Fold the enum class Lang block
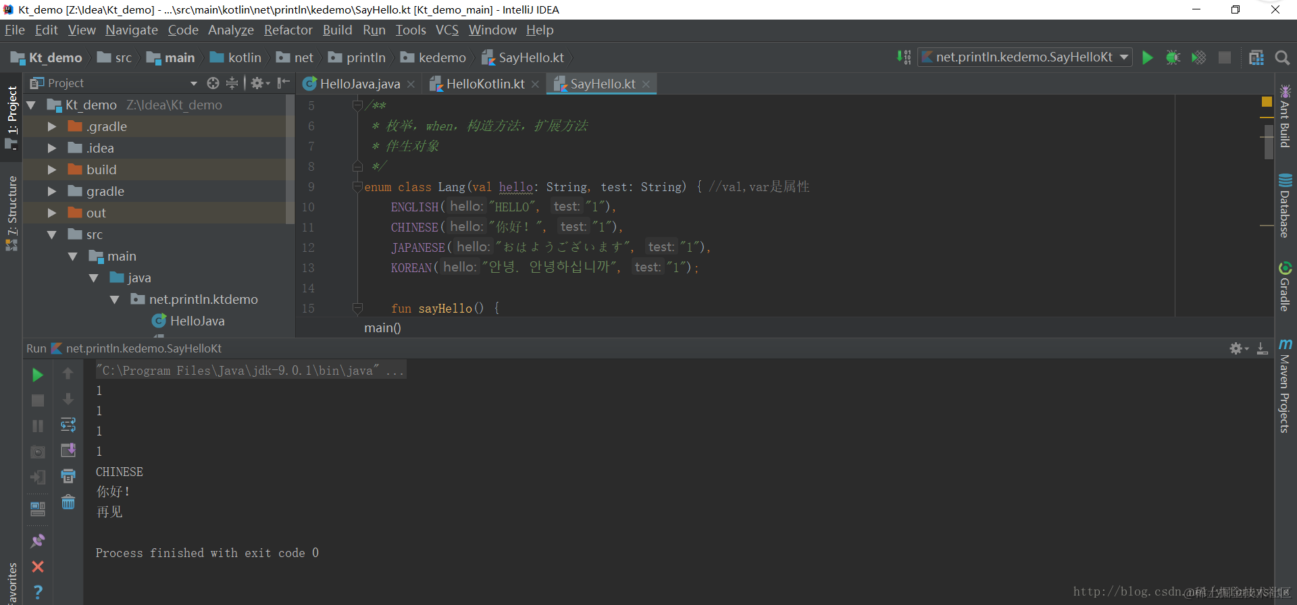The width and height of the screenshot is (1297, 605). [x=357, y=187]
